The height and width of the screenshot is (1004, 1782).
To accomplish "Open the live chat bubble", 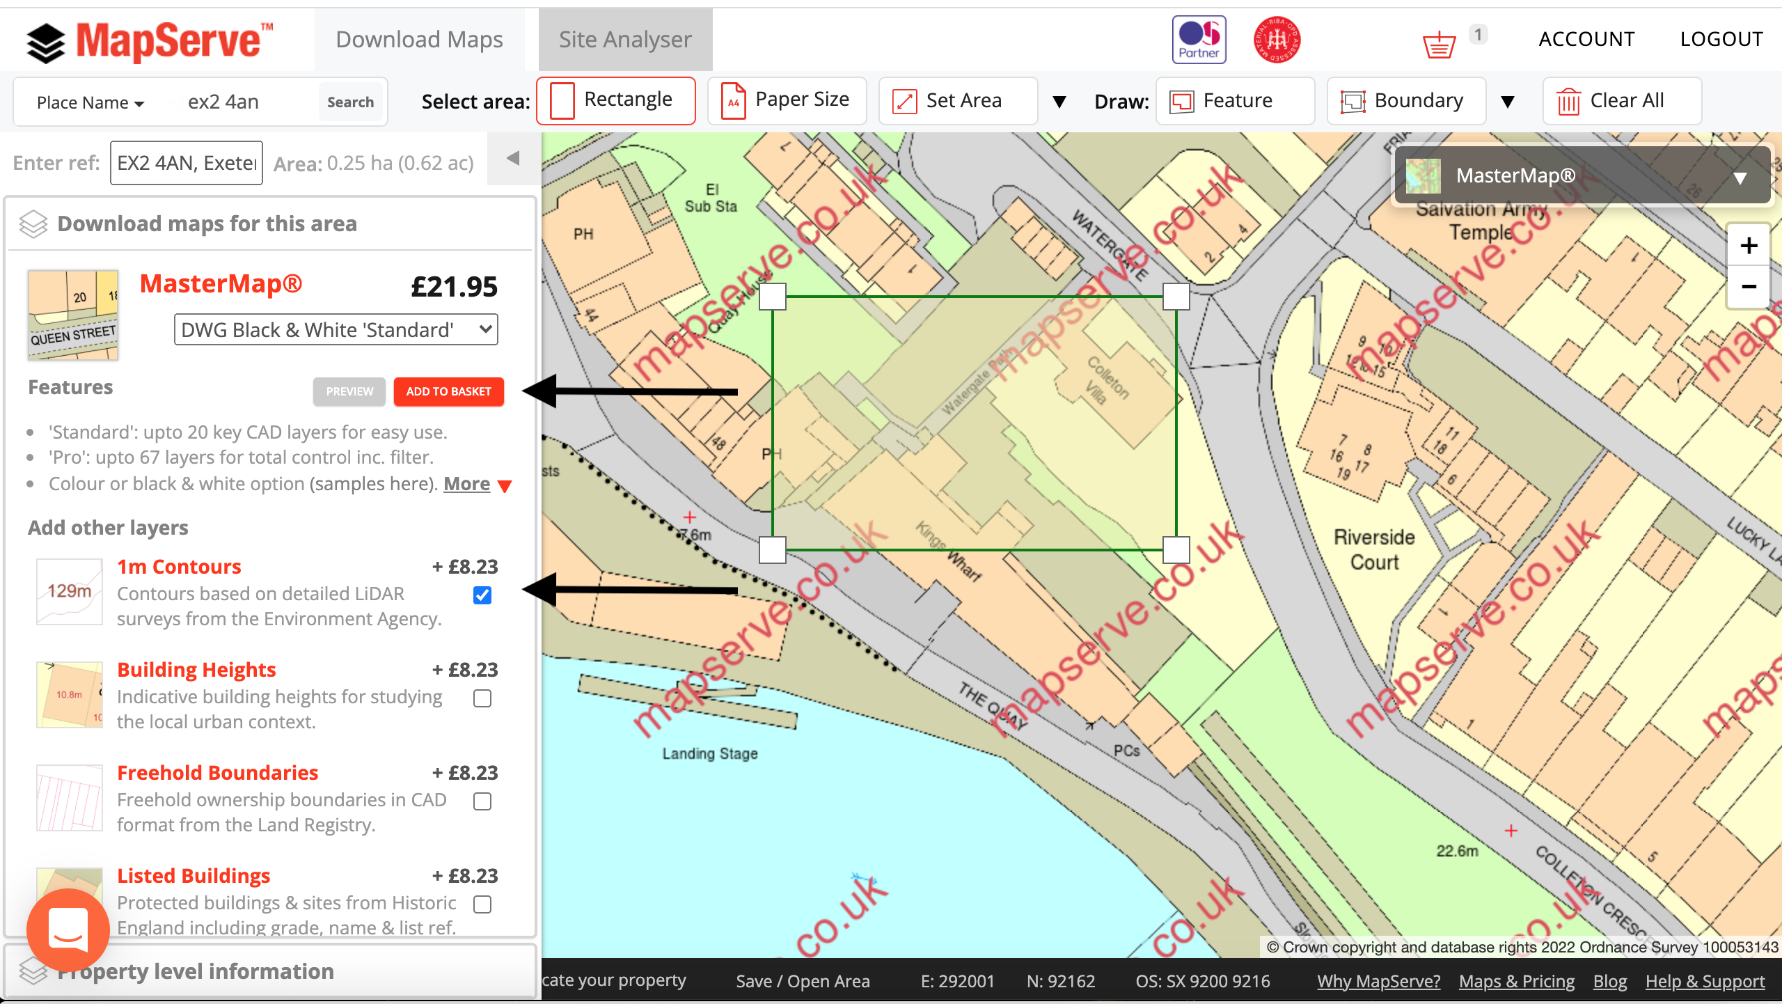I will coord(68,930).
